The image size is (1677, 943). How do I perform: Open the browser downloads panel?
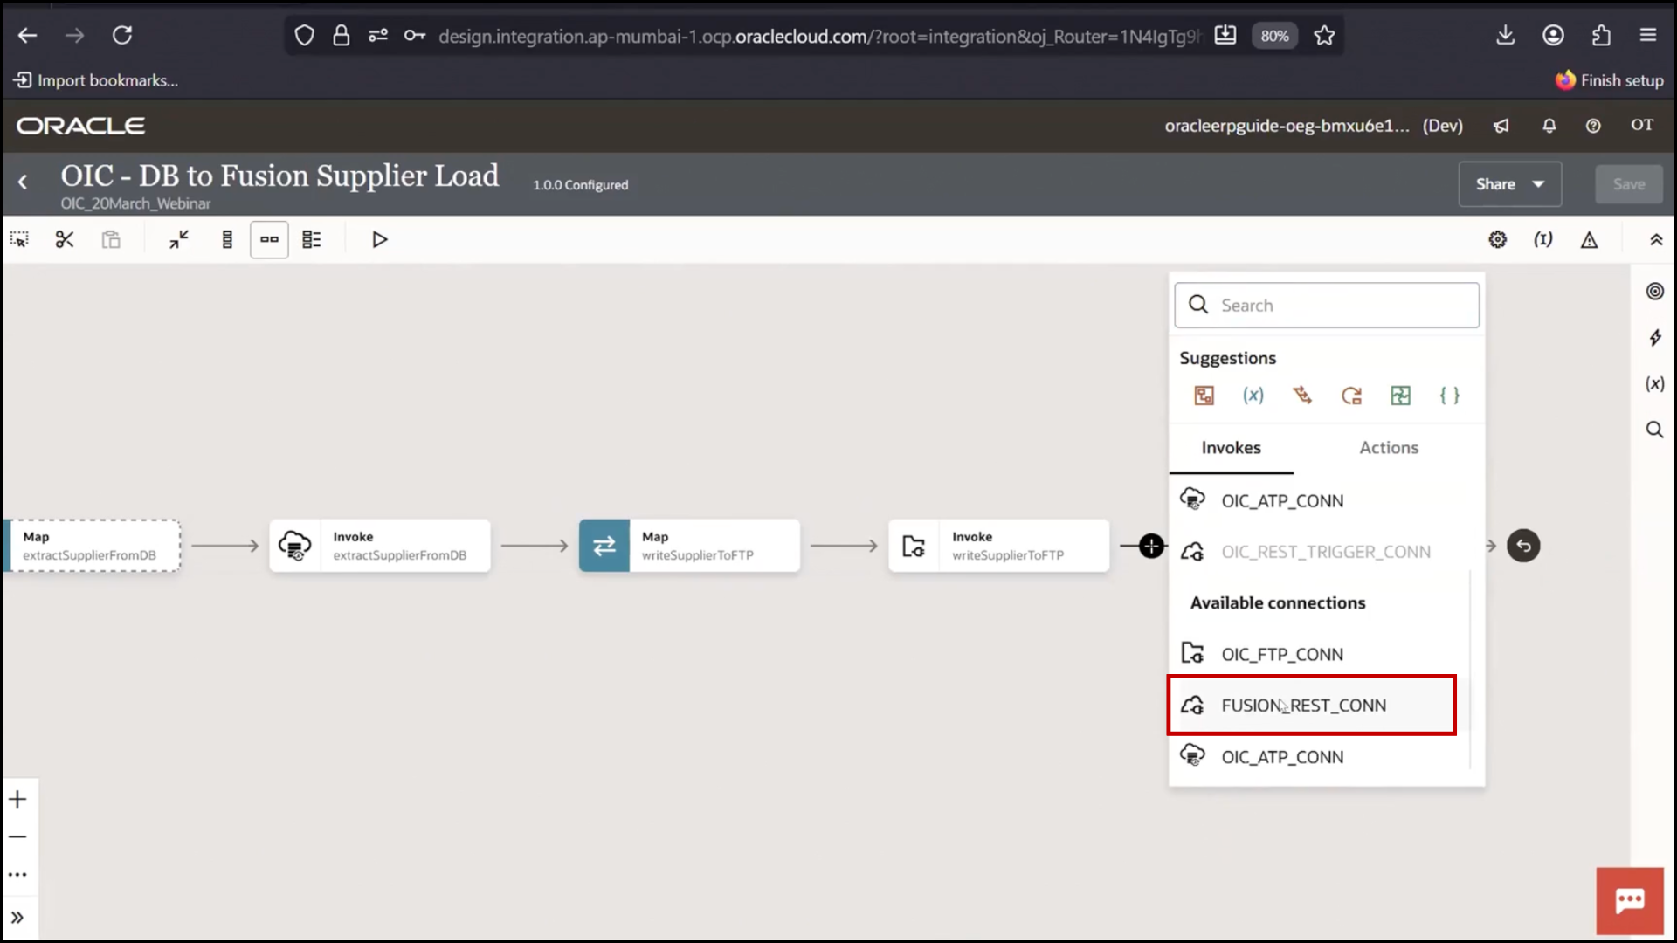pyautogui.click(x=1505, y=36)
